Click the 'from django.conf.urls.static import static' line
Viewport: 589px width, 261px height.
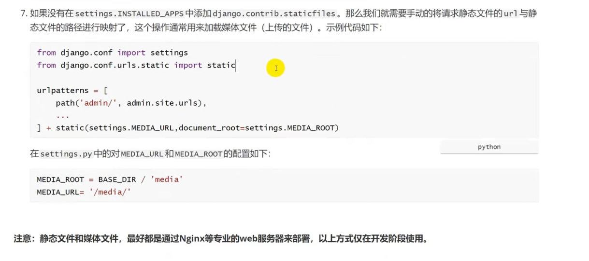(136, 65)
